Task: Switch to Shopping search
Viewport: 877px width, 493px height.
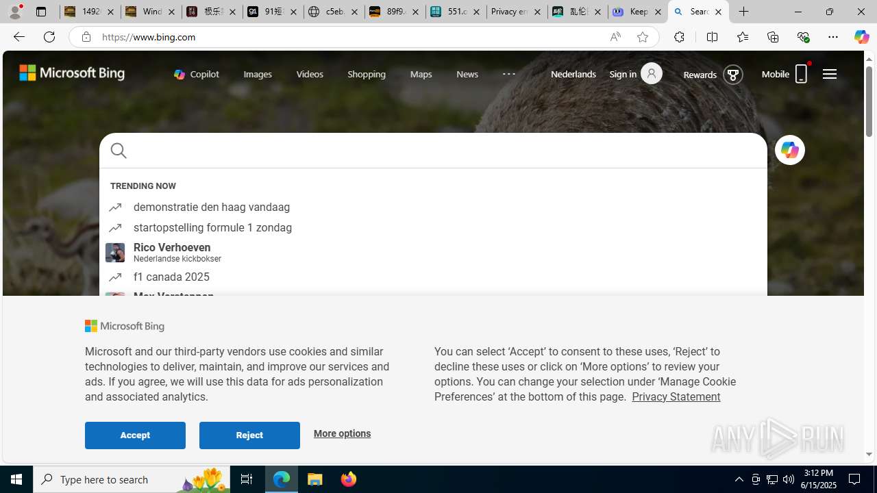Action: [367, 74]
